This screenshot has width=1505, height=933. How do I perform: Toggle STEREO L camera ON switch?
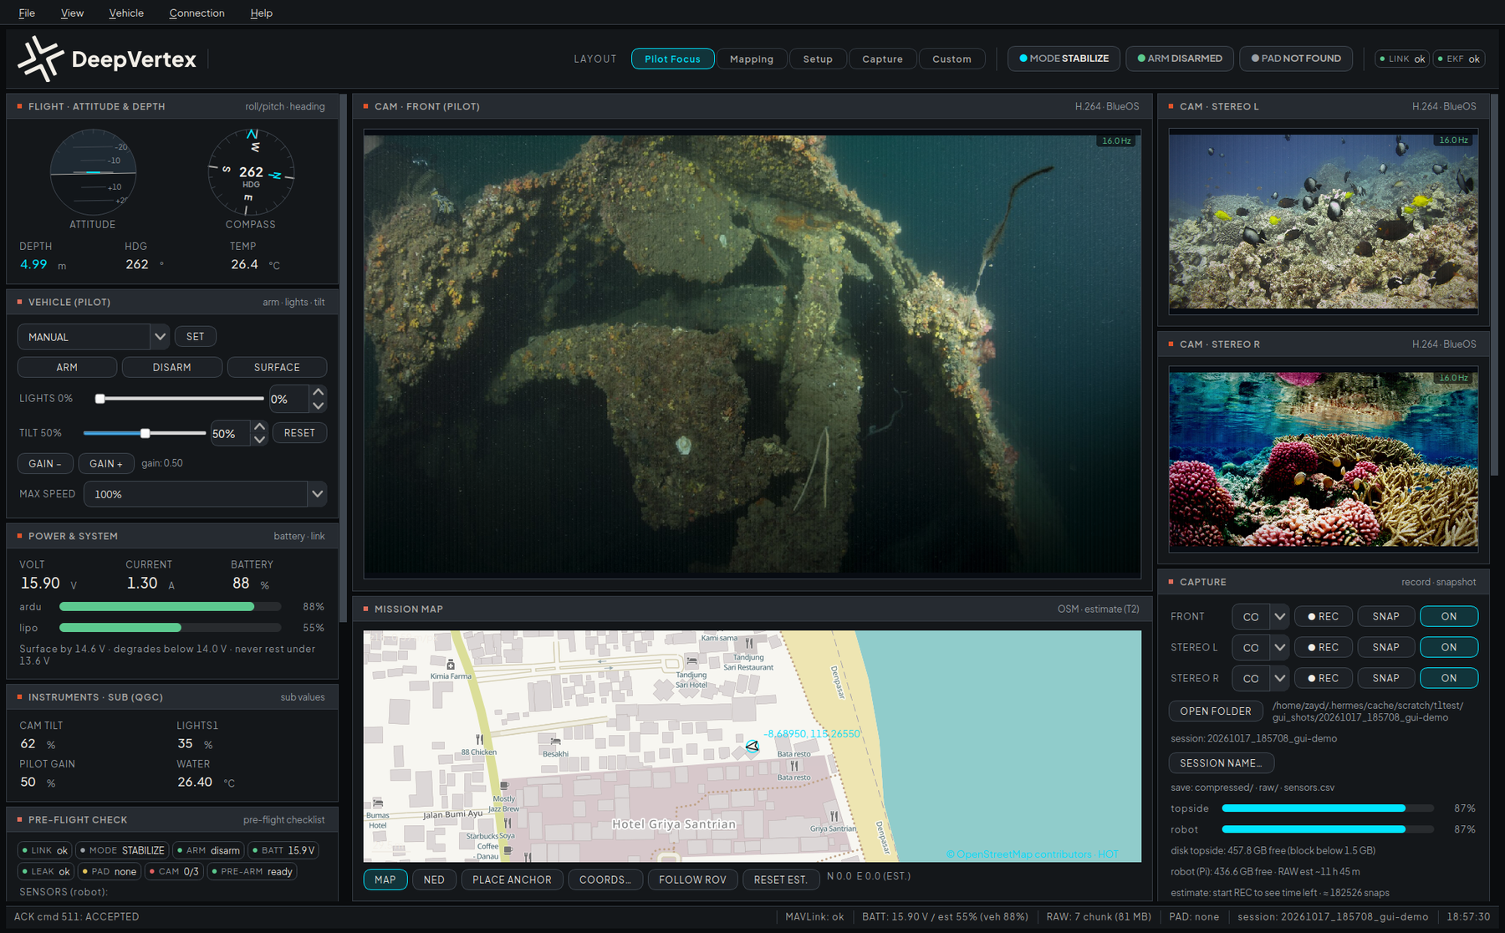(1449, 647)
